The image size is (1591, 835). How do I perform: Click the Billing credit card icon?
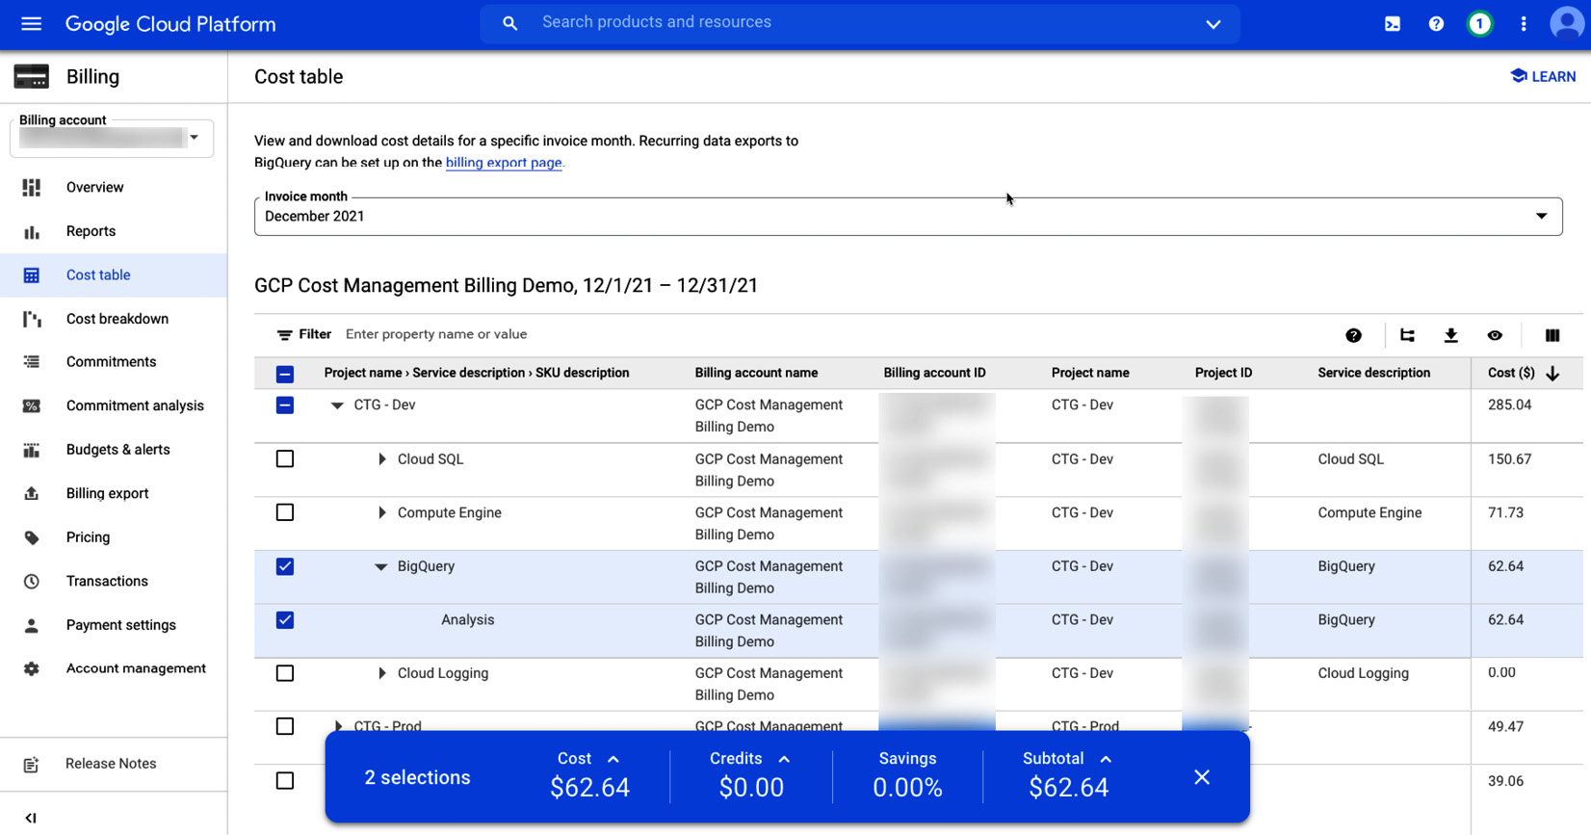tap(31, 77)
